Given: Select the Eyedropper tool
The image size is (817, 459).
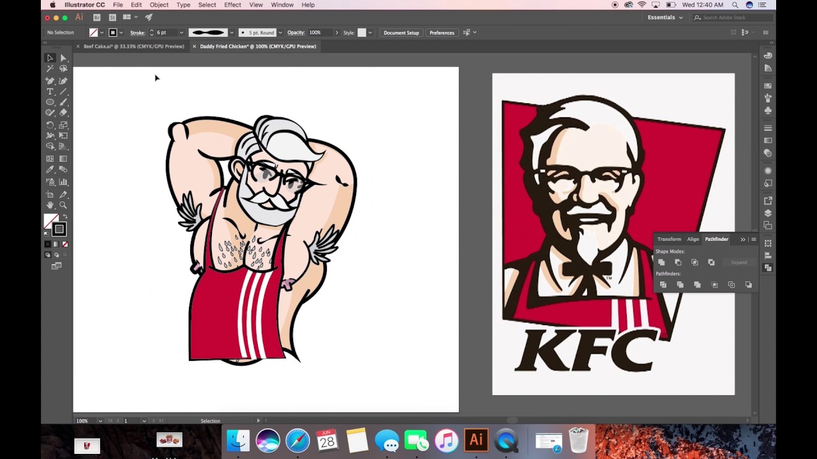Looking at the screenshot, I should (x=50, y=170).
